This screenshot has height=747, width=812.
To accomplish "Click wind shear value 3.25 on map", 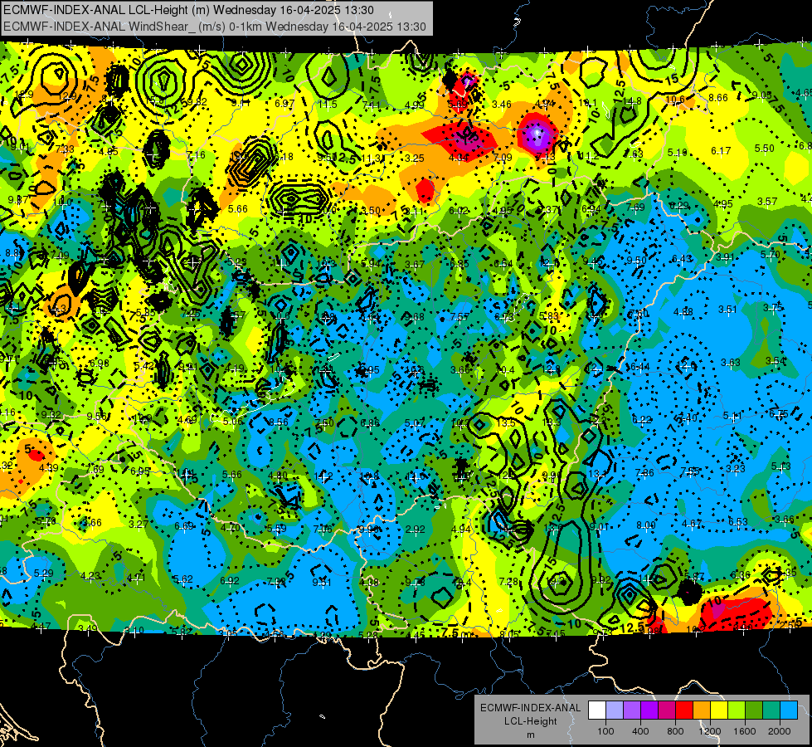I will coord(414,158).
